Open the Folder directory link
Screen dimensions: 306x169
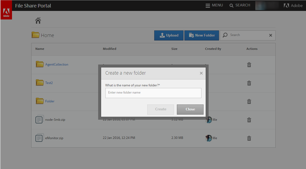pos(49,101)
